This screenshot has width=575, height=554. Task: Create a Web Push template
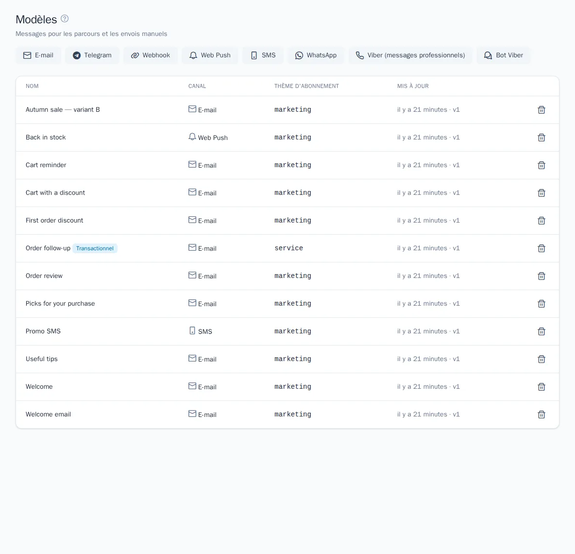pos(210,55)
